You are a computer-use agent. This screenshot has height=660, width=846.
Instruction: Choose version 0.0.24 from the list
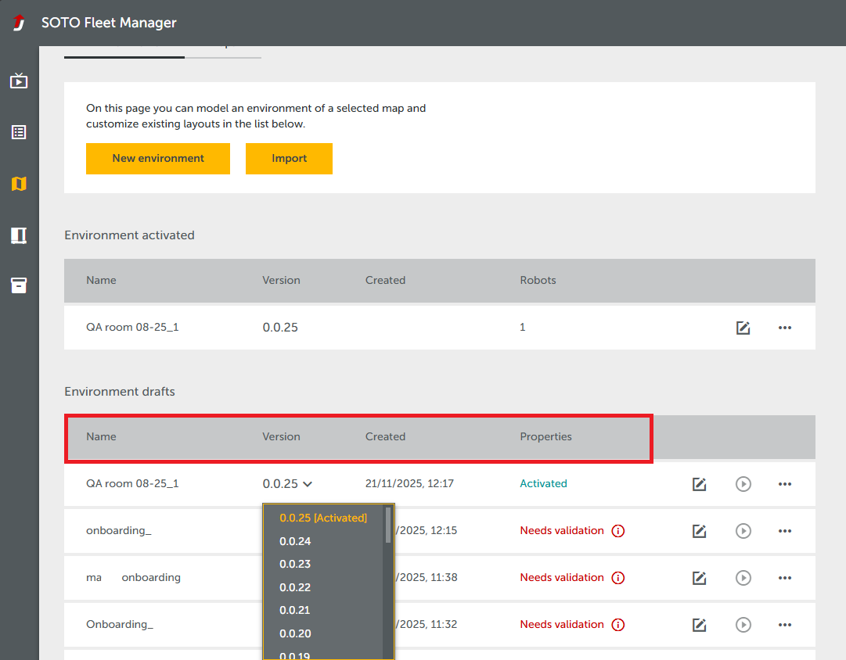coord(295,541)
